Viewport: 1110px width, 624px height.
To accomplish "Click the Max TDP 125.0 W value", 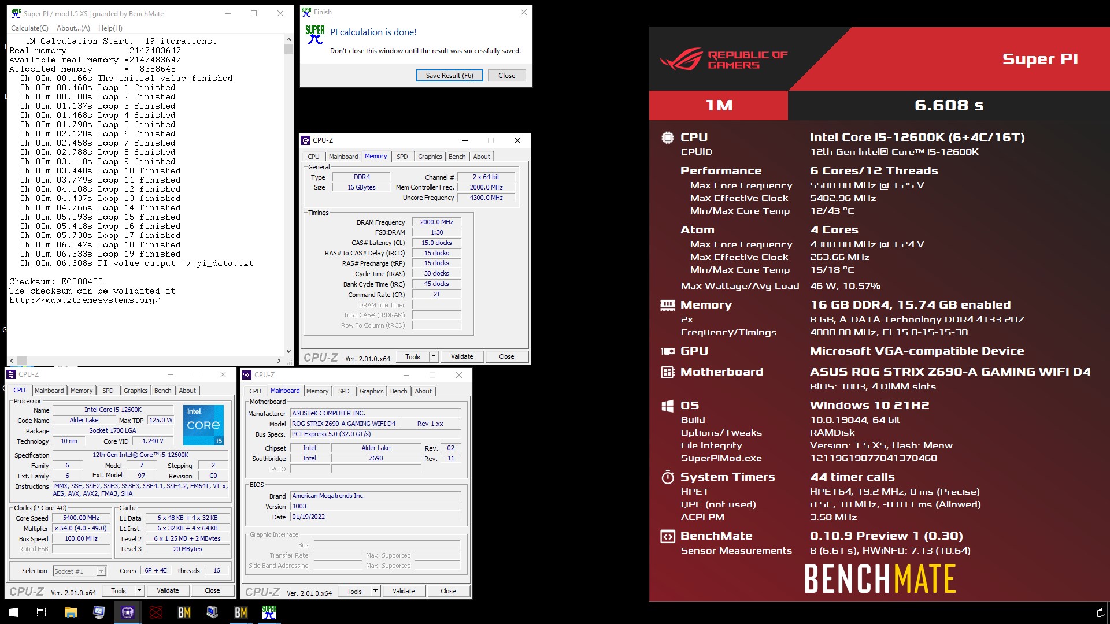I will (161, 420).
